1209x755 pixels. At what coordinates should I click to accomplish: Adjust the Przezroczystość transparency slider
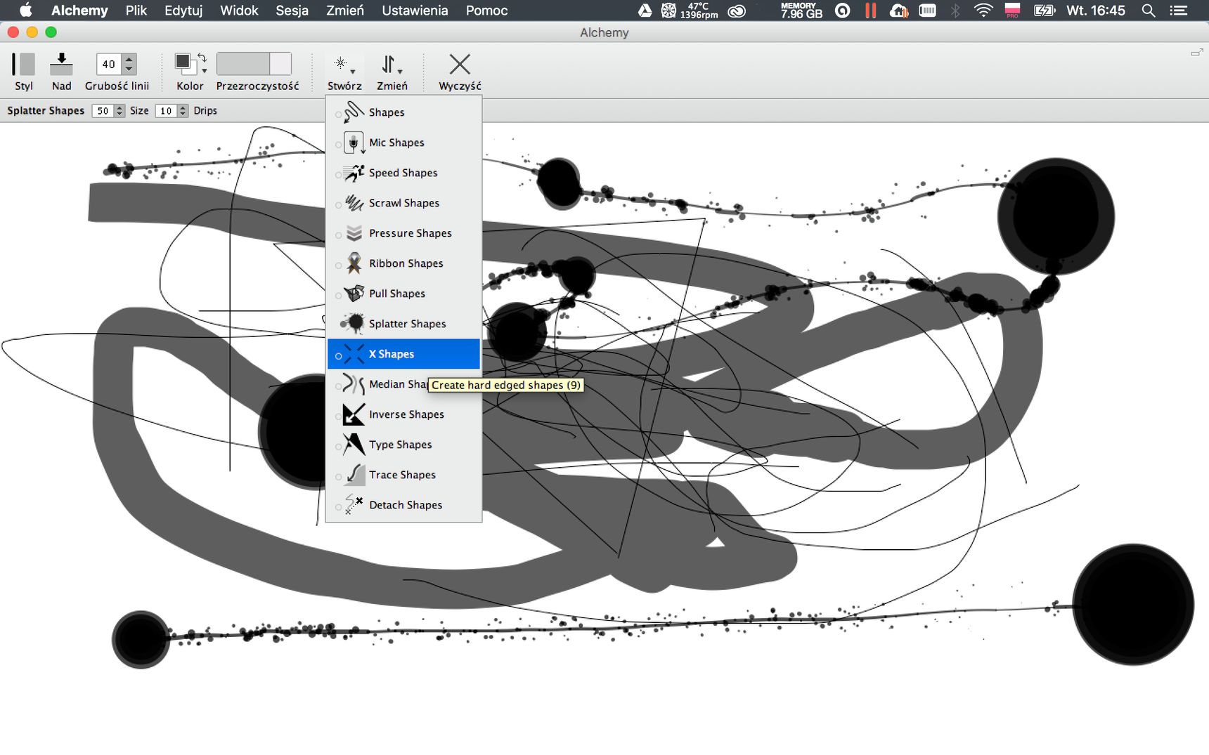tap(254, 64)
